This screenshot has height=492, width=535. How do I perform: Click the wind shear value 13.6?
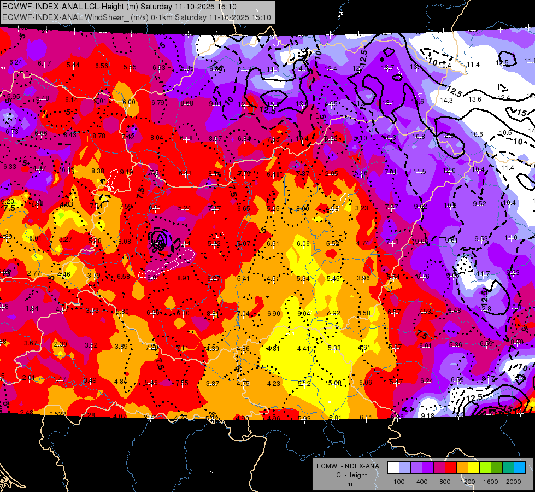(474, 99)
